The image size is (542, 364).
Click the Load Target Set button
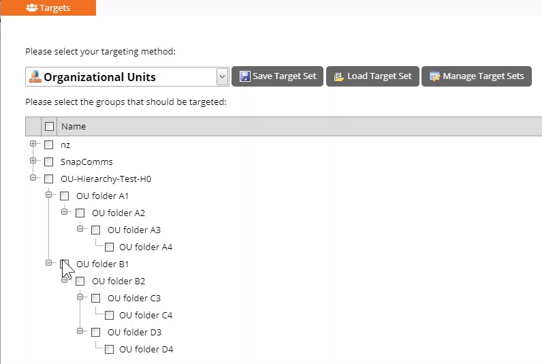point(372,76)
